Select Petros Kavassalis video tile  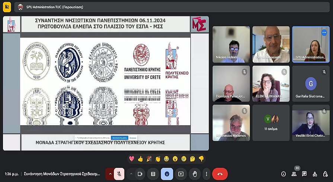271,44
